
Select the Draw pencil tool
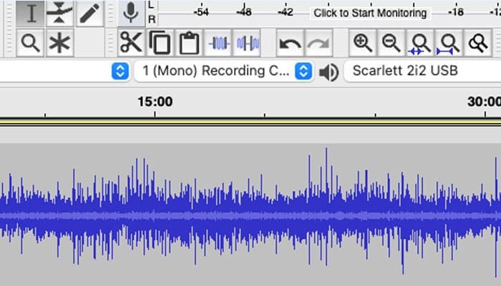click(x=89, y=14)
